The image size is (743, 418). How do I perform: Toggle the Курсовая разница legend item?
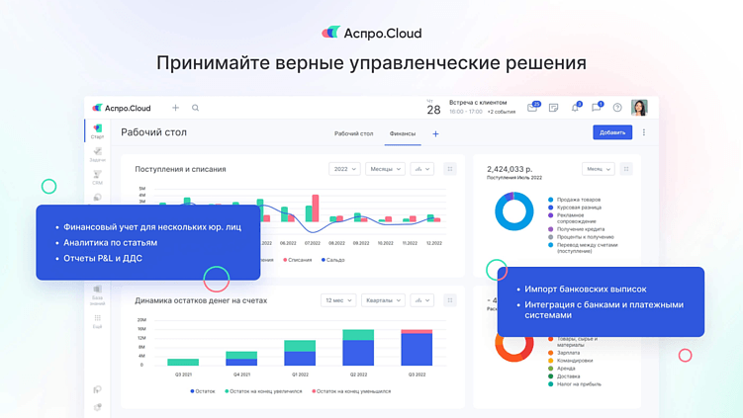575,208
